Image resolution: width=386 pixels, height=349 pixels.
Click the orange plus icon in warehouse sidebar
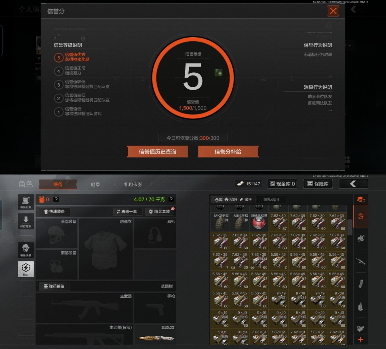(361, 340)
